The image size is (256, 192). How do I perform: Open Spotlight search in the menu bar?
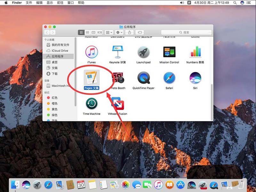(x=235, y=3)
